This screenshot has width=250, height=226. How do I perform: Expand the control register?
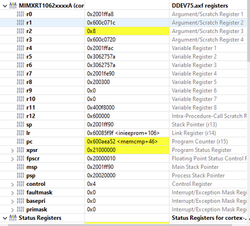click(x=12, y=184)
